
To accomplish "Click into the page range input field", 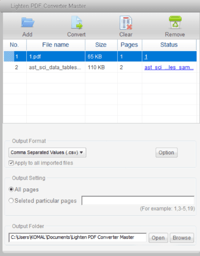I will (138, 200).
